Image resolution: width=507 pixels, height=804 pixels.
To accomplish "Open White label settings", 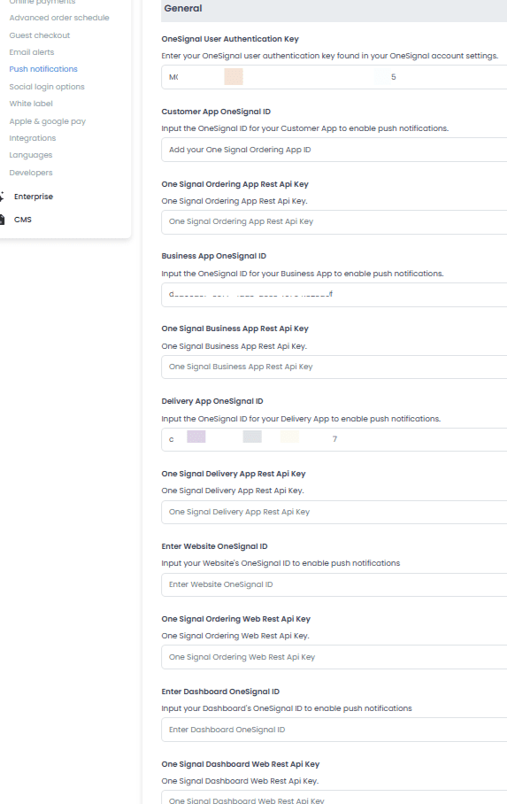I will click(31, 104).
